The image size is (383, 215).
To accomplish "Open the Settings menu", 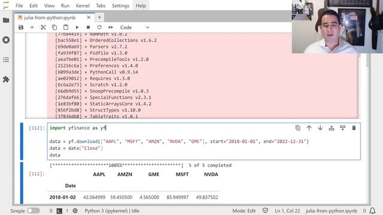I will 120,5.
